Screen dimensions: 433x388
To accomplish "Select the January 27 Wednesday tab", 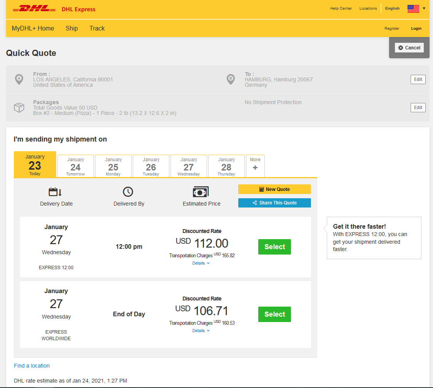I will point(189,166).
